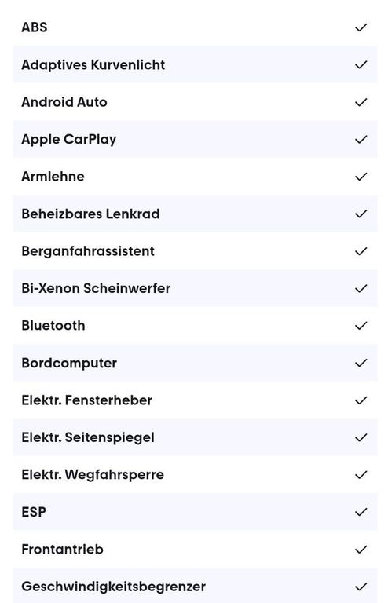This screenshot has height=603, width=388.
Task: Tap the Bi-Xenon Scheinwerfer checkmark
Action: (x=361, y=288)
